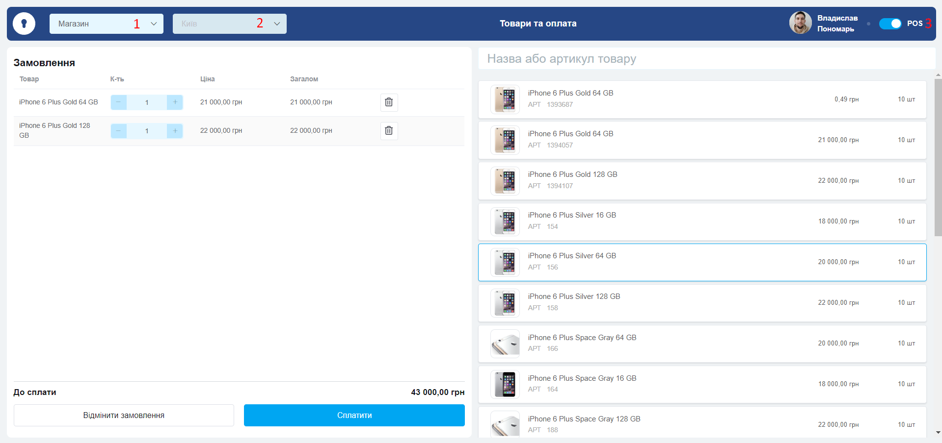Click thumbnail of product article 1394057

[505, 140]
